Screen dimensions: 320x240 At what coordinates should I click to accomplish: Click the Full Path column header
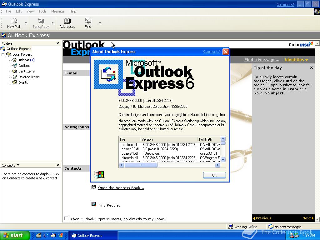point(209,139)
